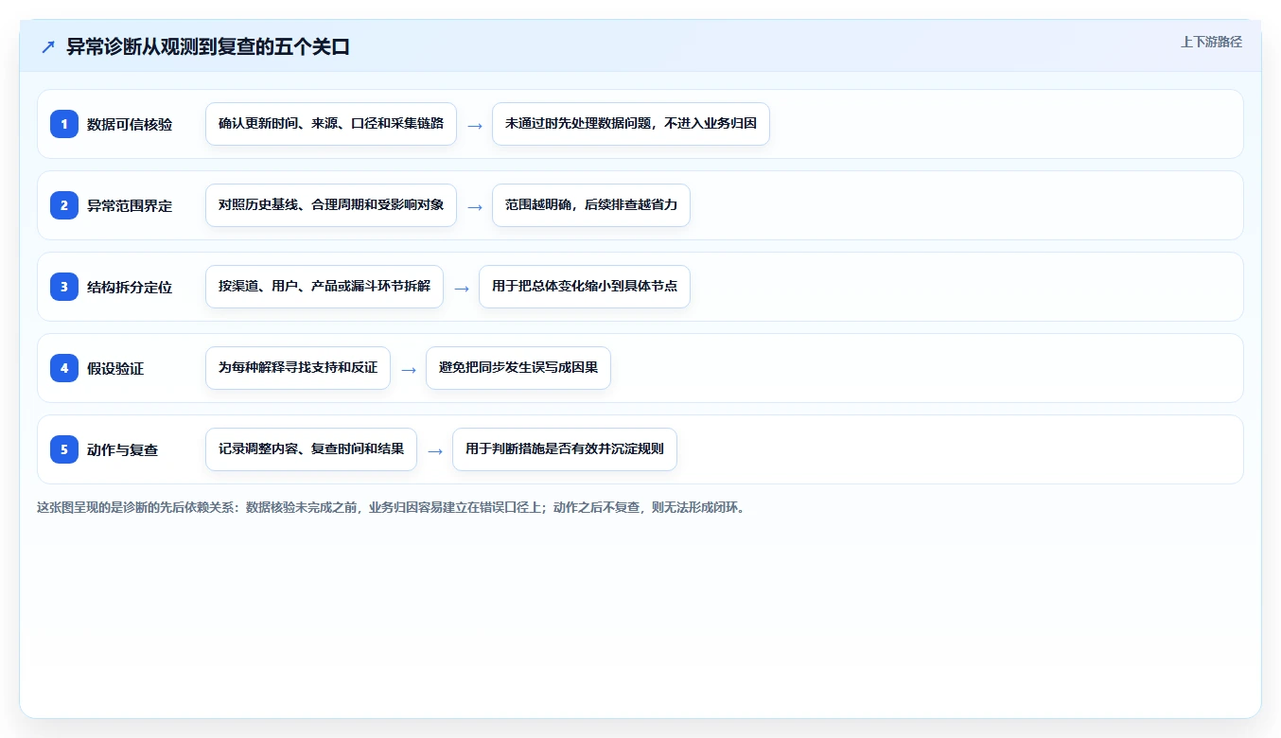Click the arrow in the 结构拆分定位 row
Viewport: 1281px width, 738px height.
462,288
